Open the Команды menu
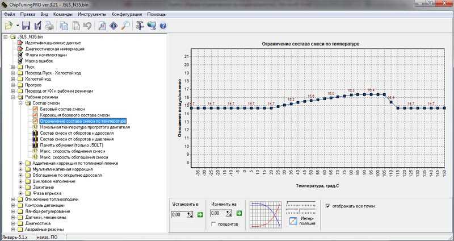 pos(63,14)
